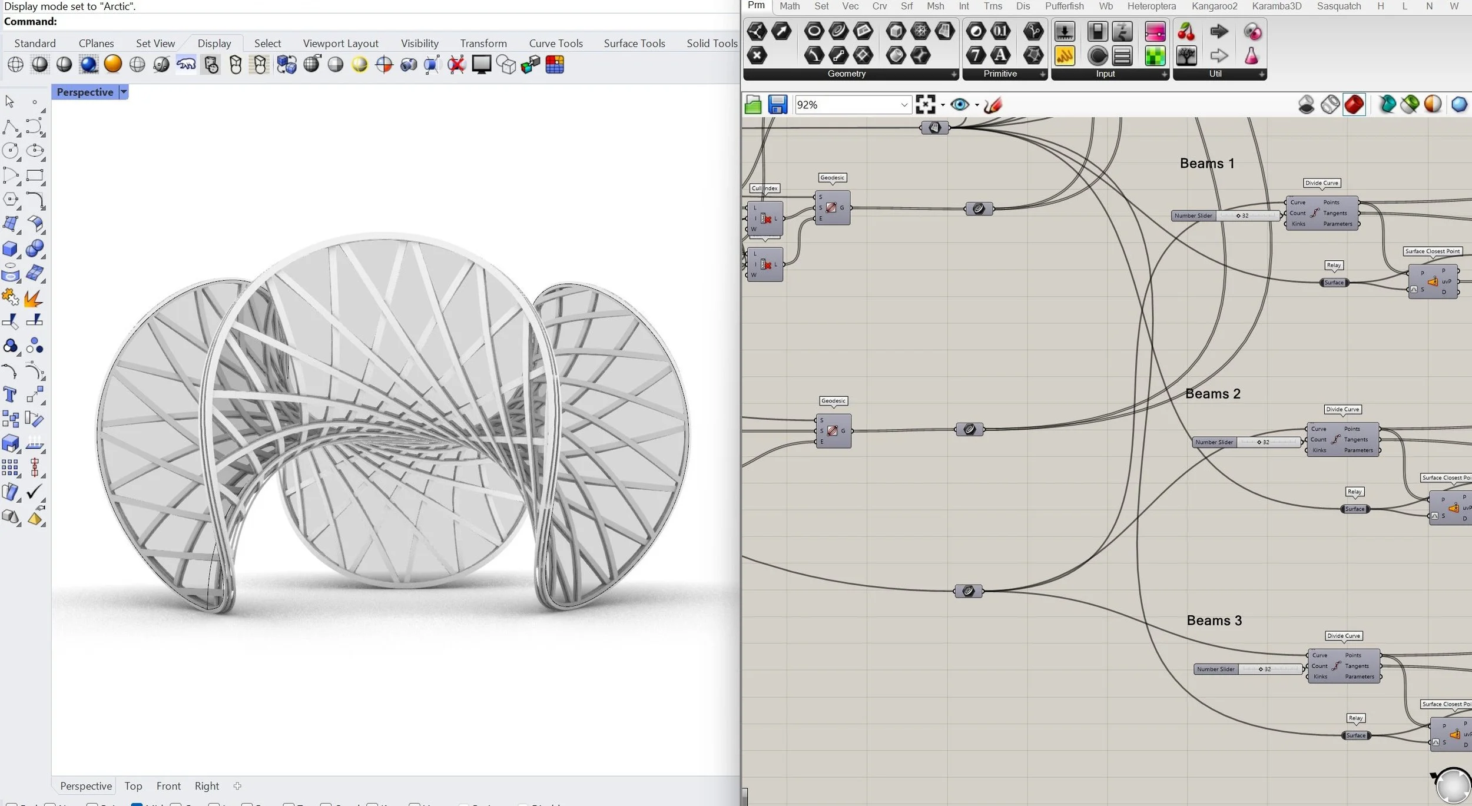Expand the eye preview options dropdown arrow
Viewport: 1472px width, 806px height.
(977, 105)
